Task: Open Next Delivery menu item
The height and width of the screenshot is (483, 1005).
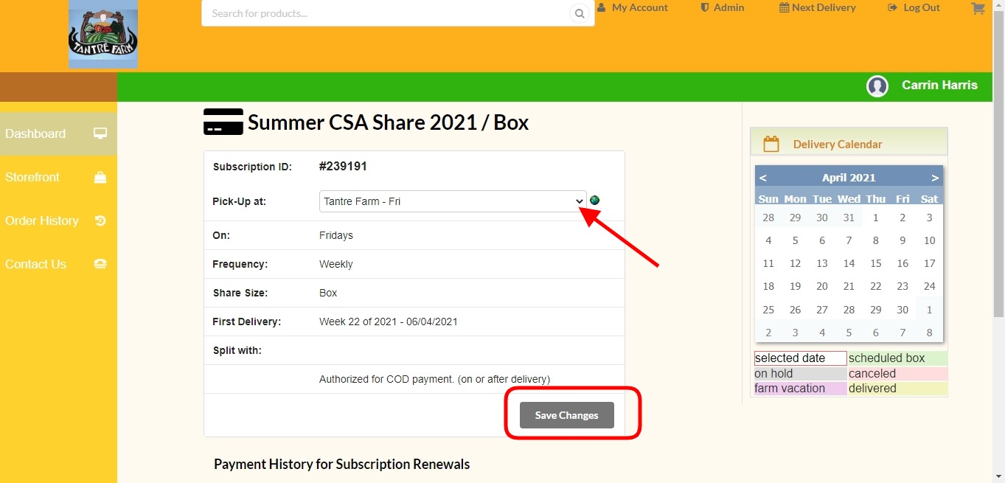Action: pos(818,7)
